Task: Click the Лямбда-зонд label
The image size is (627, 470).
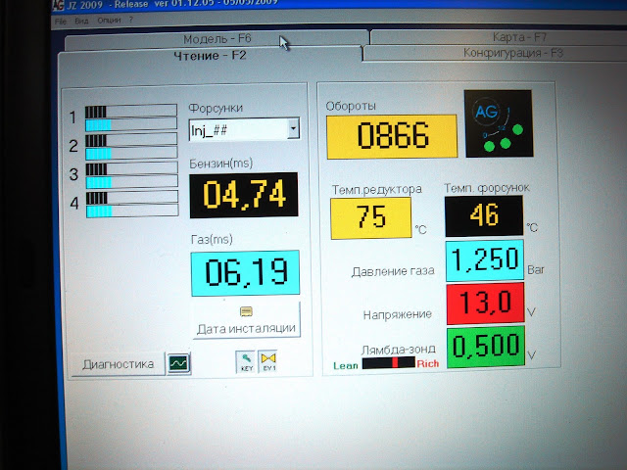Action: [399, 350]
